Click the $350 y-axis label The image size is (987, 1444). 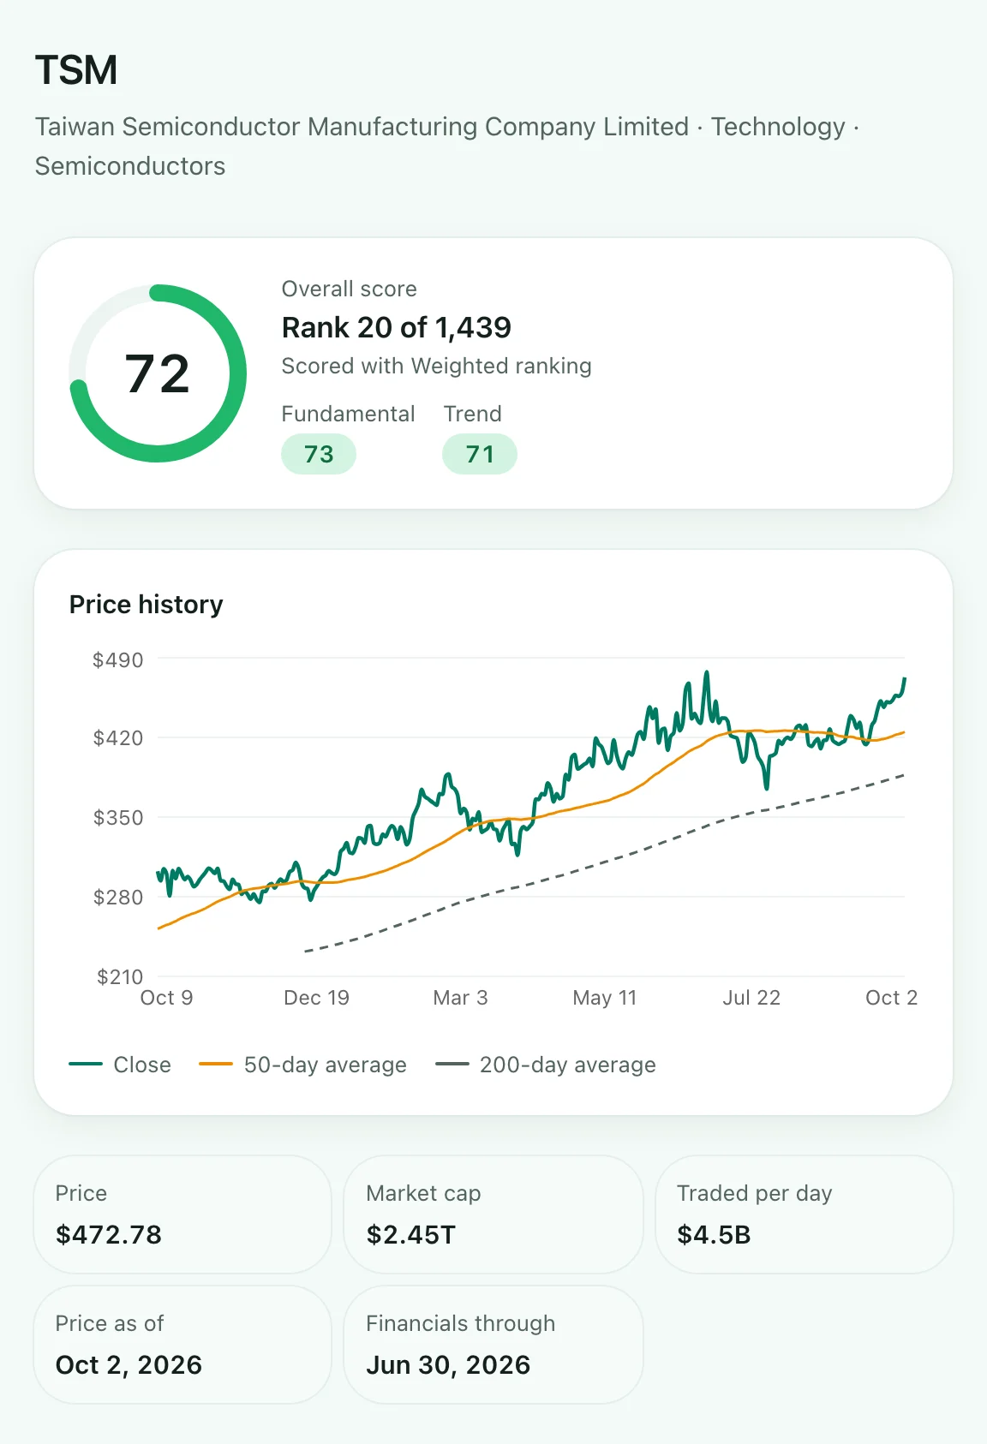[118, 818]
